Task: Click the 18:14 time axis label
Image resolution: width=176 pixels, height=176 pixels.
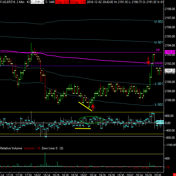Action: [x=47, y=175]
